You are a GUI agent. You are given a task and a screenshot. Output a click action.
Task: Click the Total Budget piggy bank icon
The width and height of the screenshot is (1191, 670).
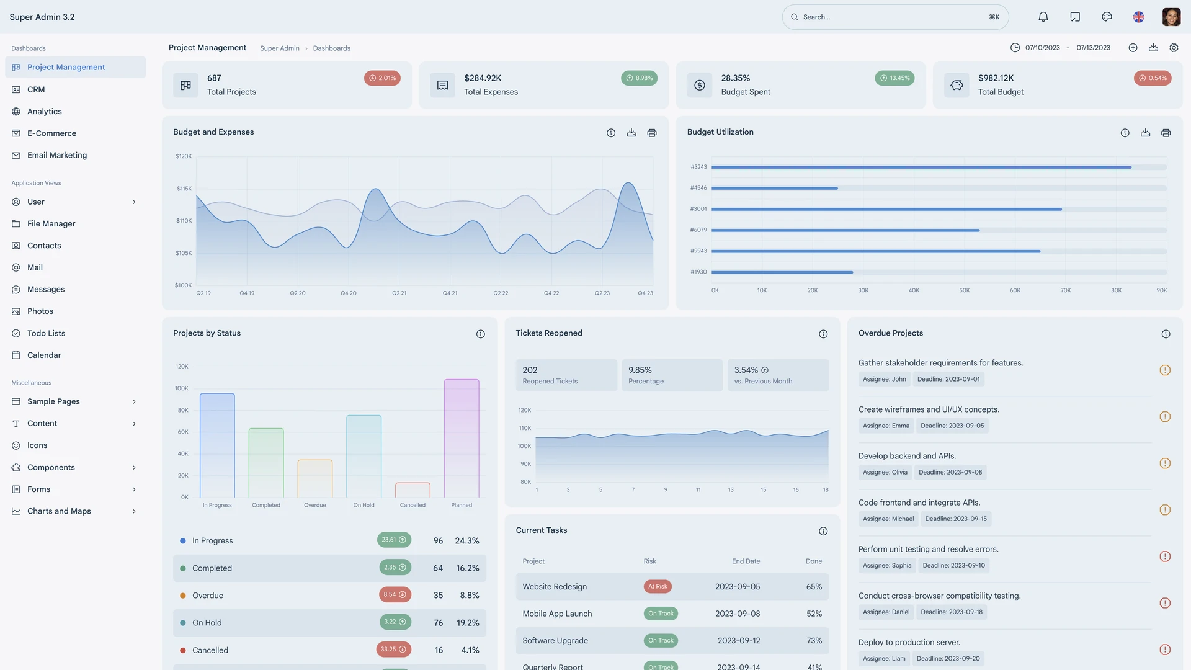tap(957, 85)
